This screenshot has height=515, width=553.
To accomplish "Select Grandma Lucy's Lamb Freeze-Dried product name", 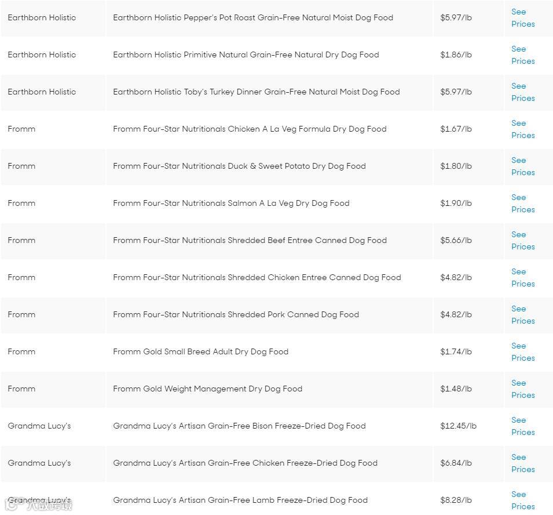I will click(x=240, y=500).
